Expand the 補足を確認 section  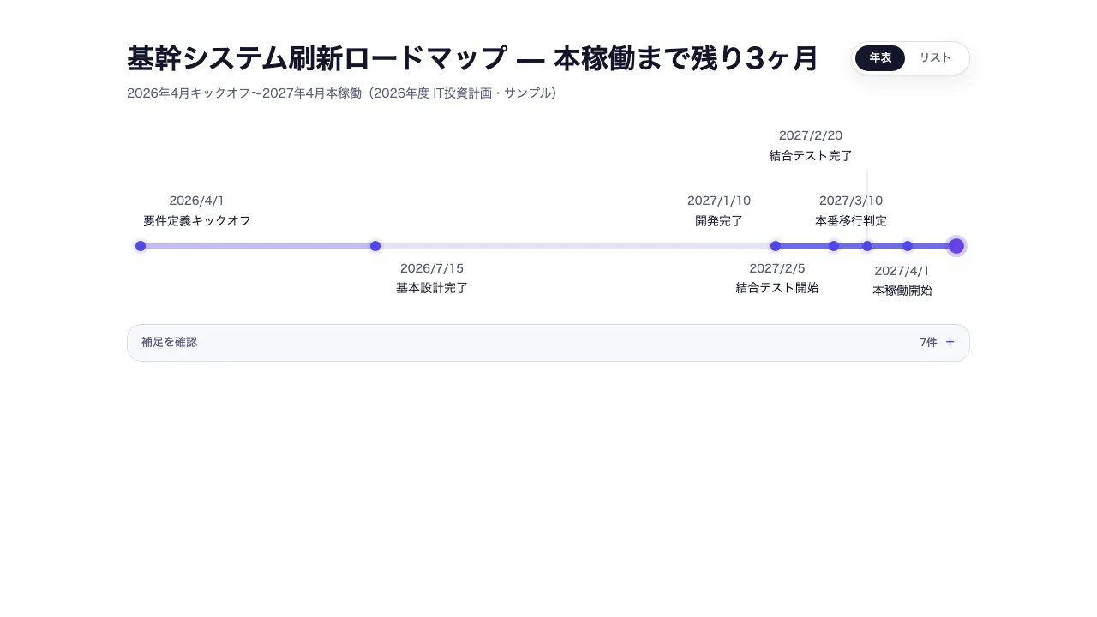click(548, 343)
